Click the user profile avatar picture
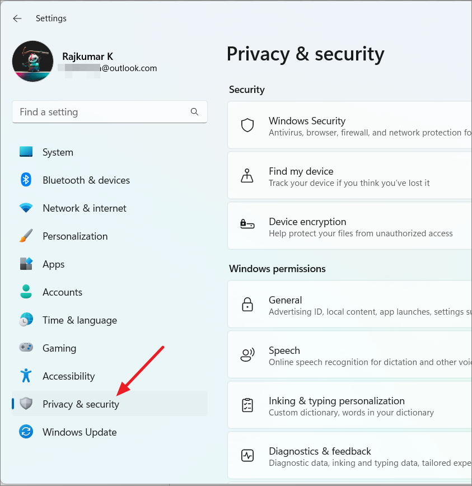472x486 pixels. click(x=32, y=61)
